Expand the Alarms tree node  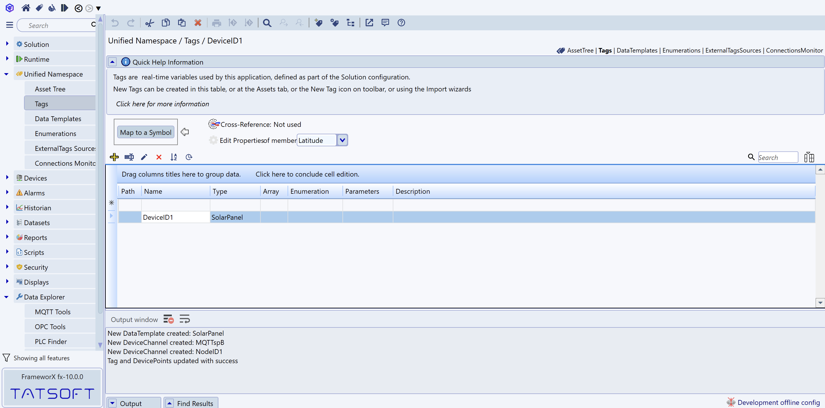click(7, 192)
